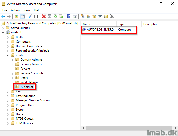Open Properties toolbar icon
178x136 pixels.
tap(50, 17)
